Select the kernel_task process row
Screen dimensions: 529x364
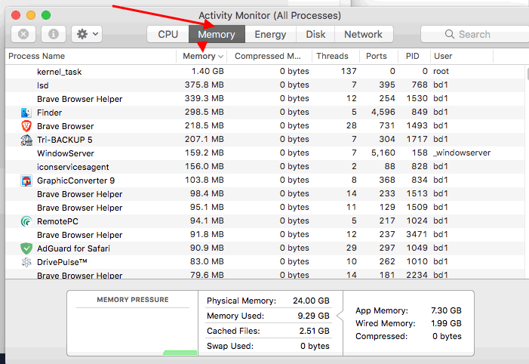coord(265,72)
